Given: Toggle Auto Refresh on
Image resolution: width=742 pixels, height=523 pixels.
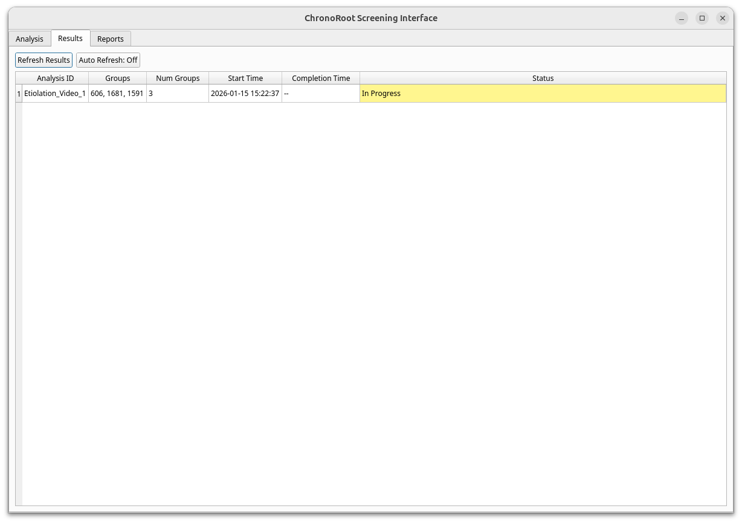Looking at the screenshot, I should pos(108,60).
